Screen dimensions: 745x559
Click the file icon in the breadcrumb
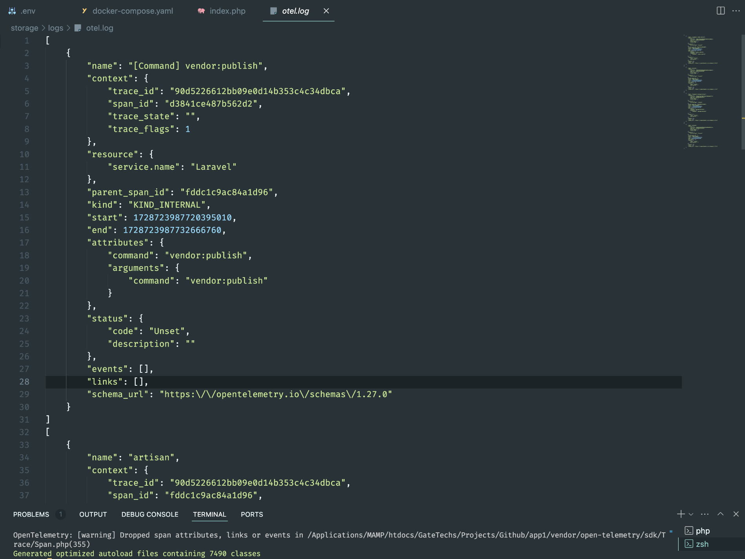coord(78,28)
